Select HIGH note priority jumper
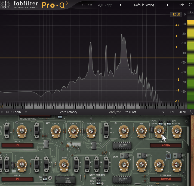The image size is (194, 186). (98, 181)
